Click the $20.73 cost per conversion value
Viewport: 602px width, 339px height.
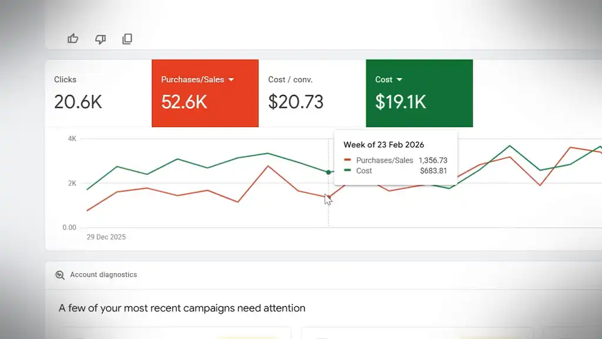point(296,102)
